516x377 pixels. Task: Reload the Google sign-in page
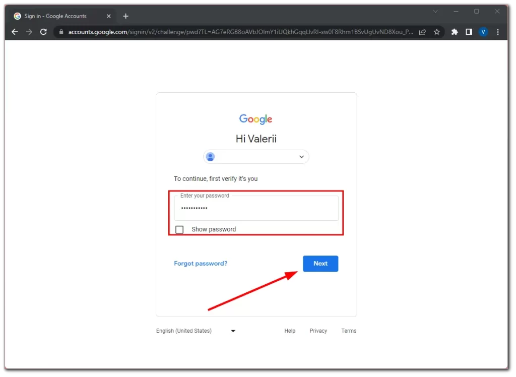pos(43,32)
